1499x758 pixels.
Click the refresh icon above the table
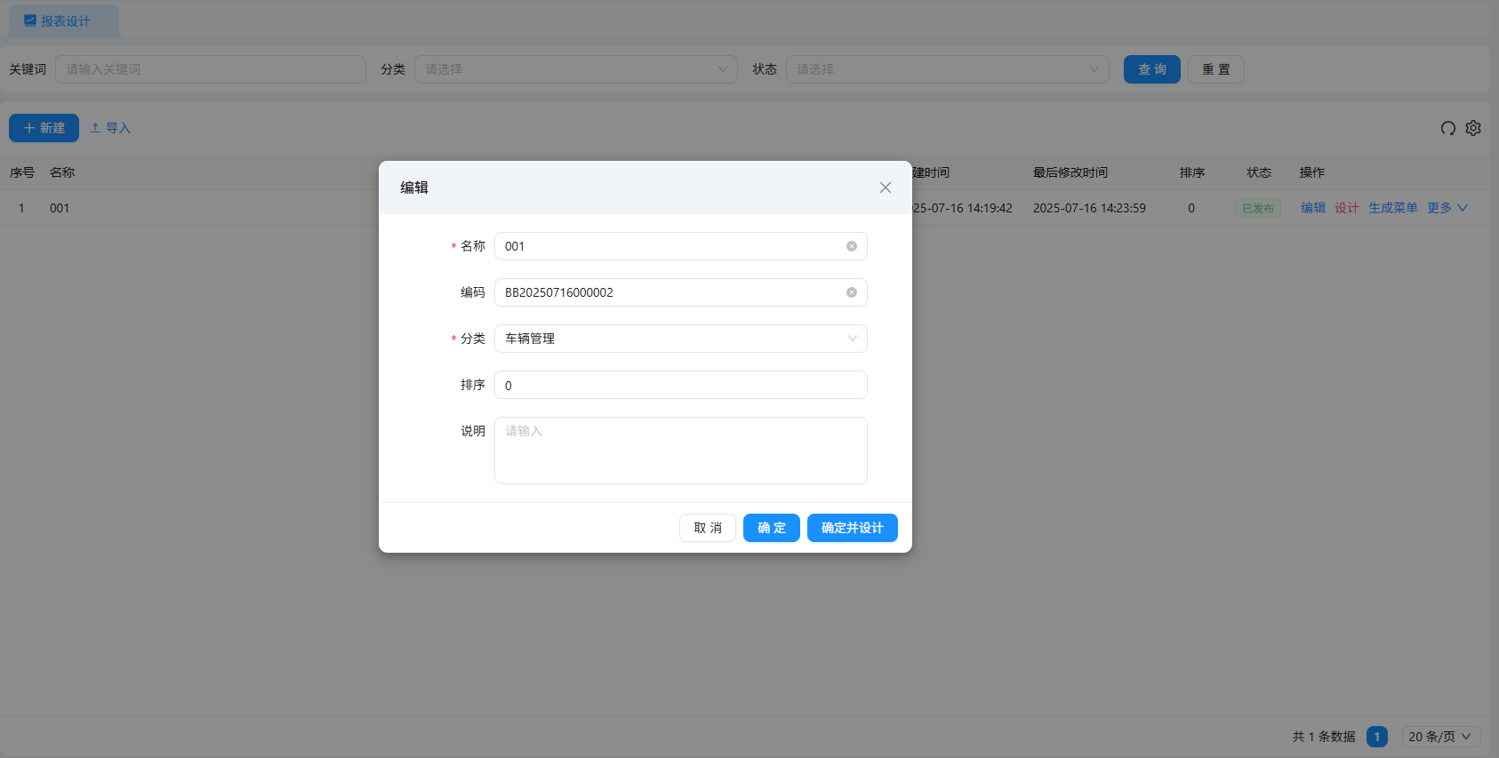1447,128
